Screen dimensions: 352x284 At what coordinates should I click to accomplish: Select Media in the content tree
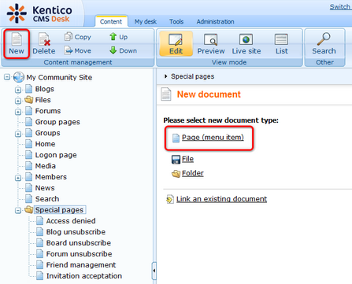(46, 166)
